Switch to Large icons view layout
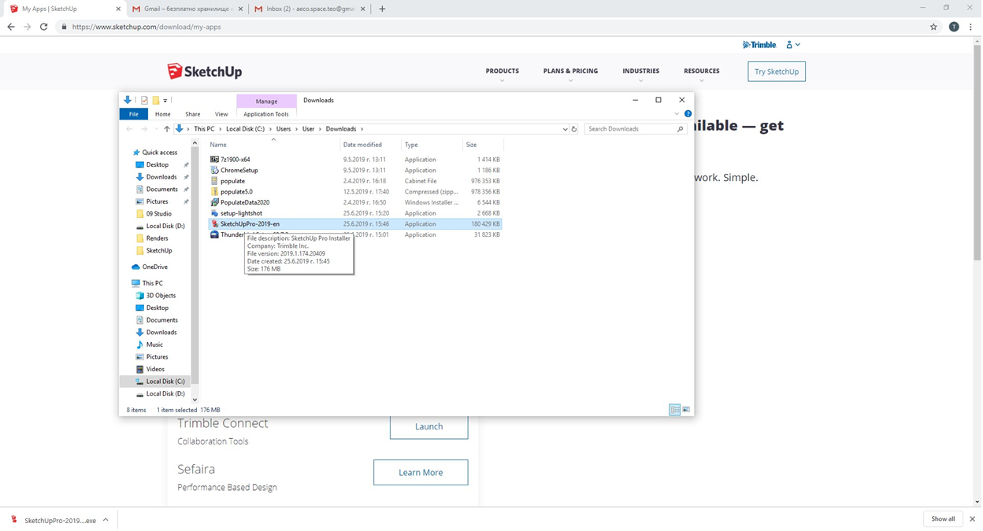983x531 pixels. (x=686, y=410)
